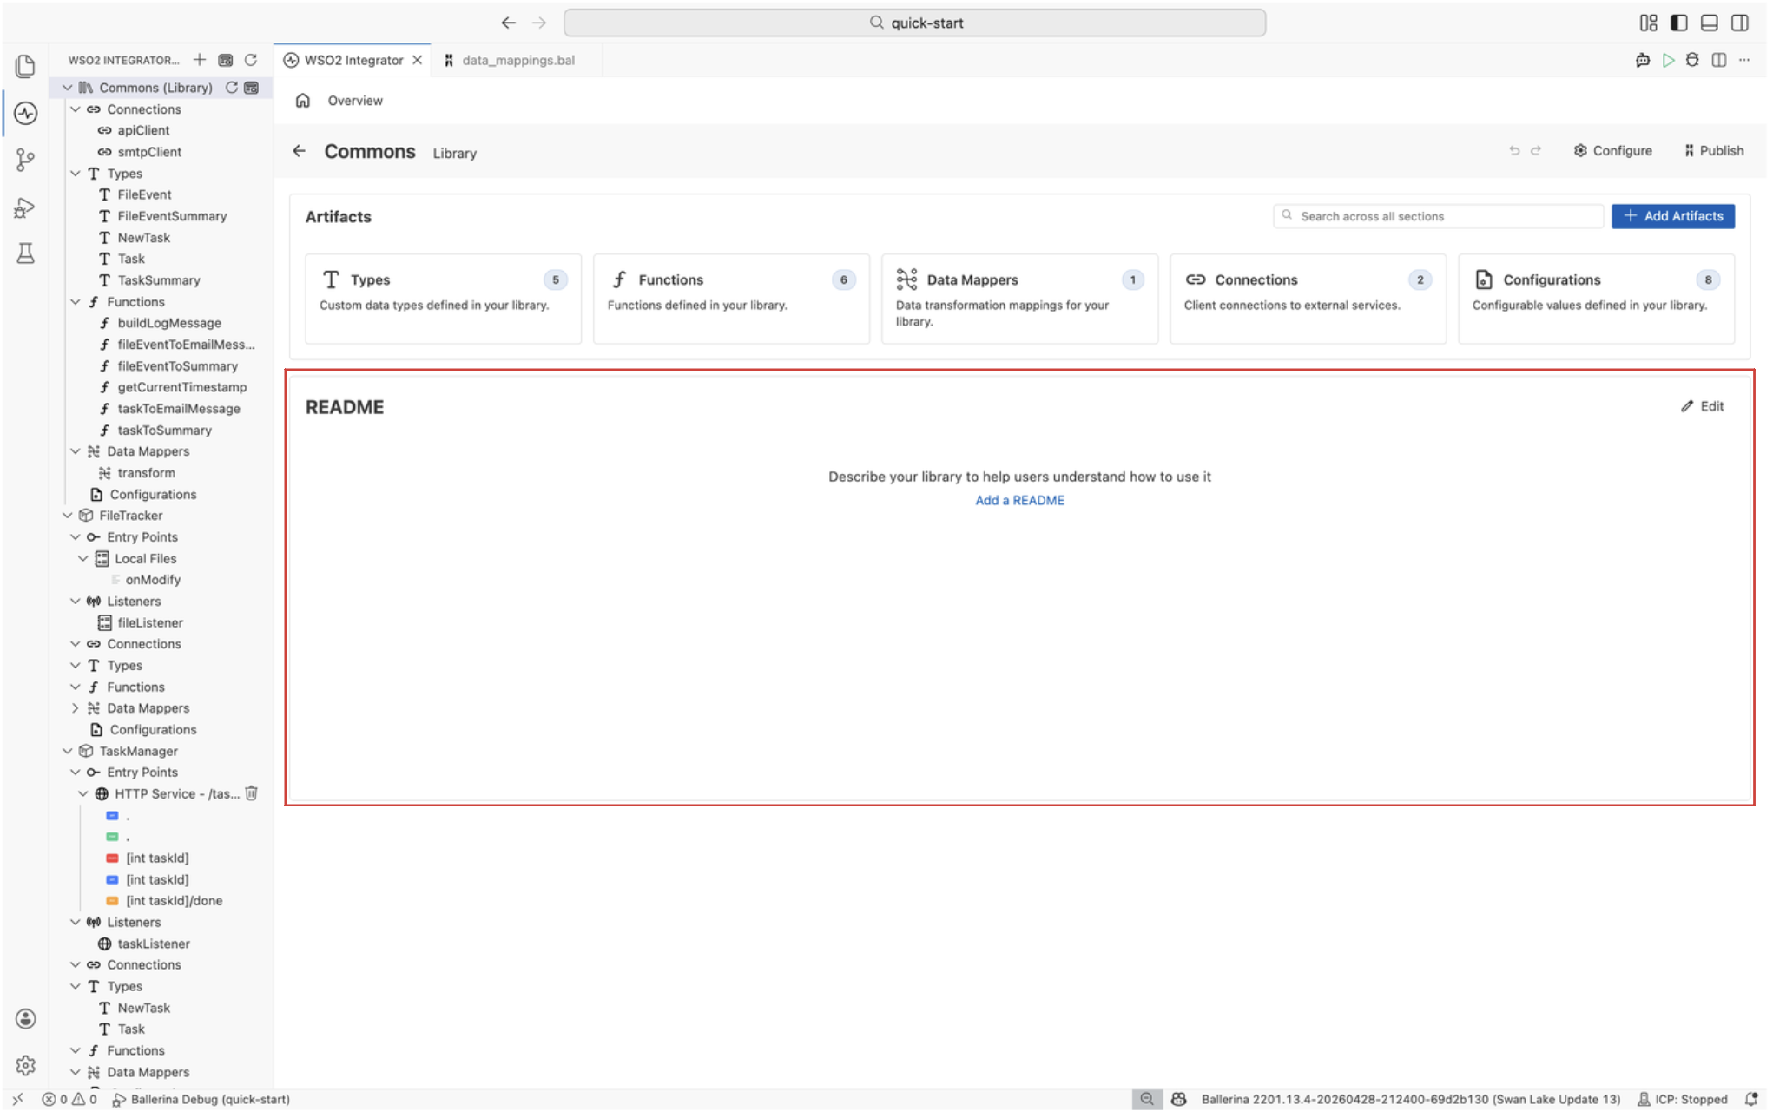
Task: Open the Manage settings gear
Action: pyautogui.click(x=25, y=1065)
